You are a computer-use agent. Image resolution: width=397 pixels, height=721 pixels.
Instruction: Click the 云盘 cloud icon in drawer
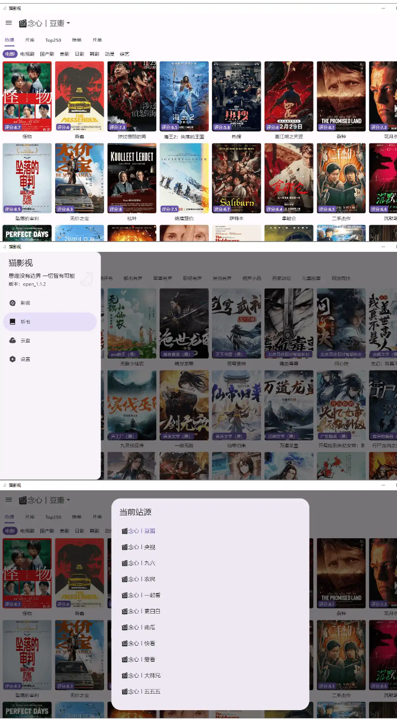click(x=13, y=341)
